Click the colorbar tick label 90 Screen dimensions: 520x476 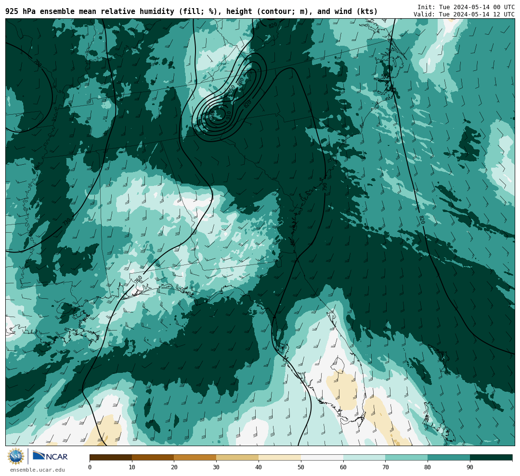(x=470, y=467)
